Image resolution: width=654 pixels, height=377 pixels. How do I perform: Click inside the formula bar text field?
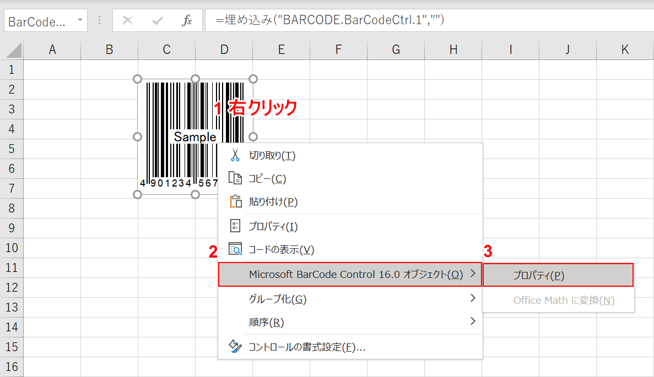[x=430, y=20]
